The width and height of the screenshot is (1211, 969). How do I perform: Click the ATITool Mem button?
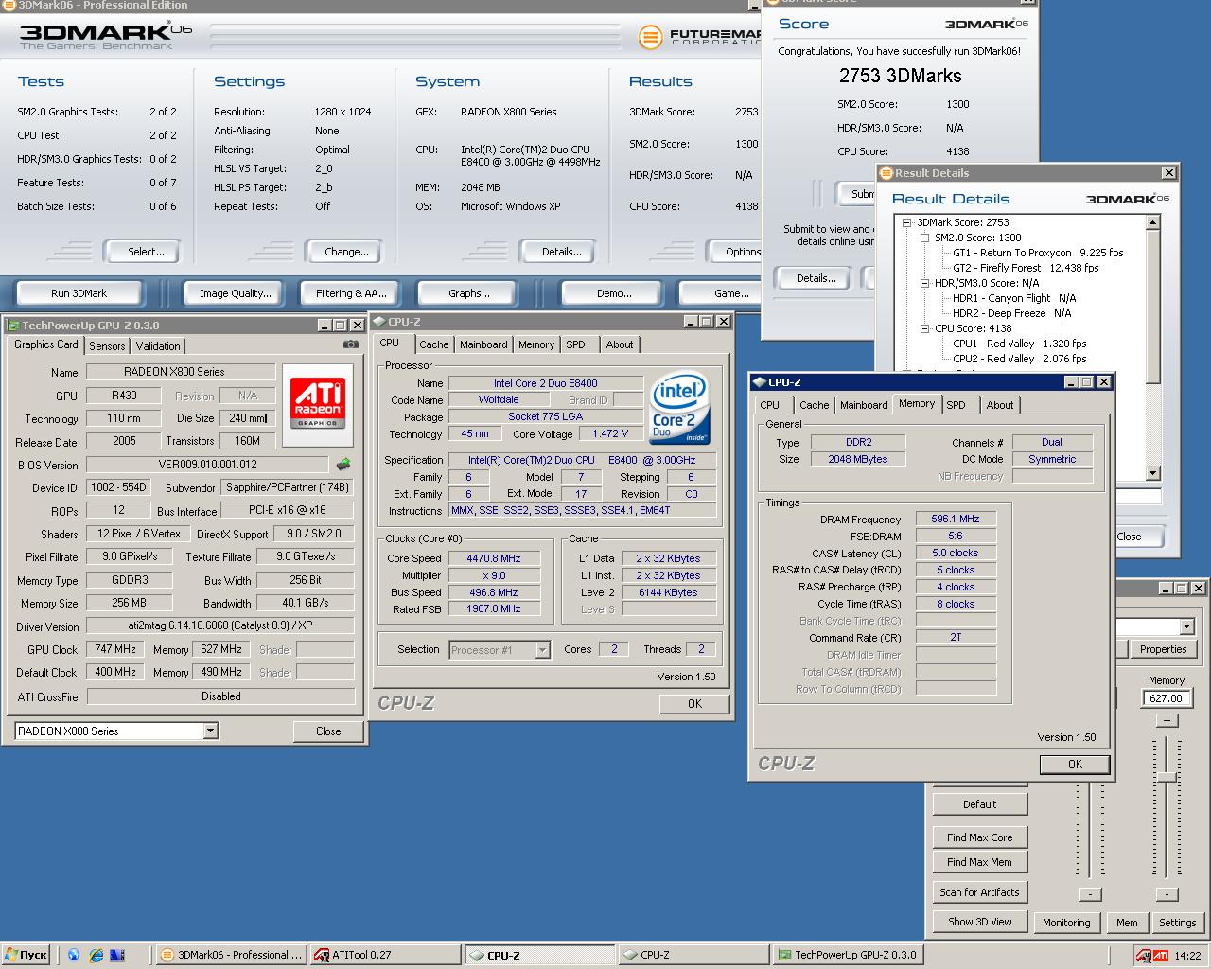click(1127, 923)
